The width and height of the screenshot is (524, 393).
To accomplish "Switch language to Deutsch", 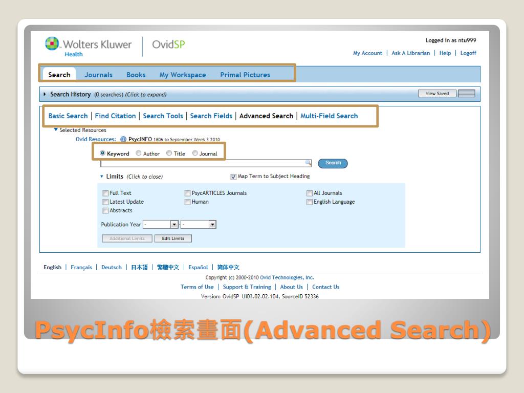I will pyautogui.click(x=111, y=267).
